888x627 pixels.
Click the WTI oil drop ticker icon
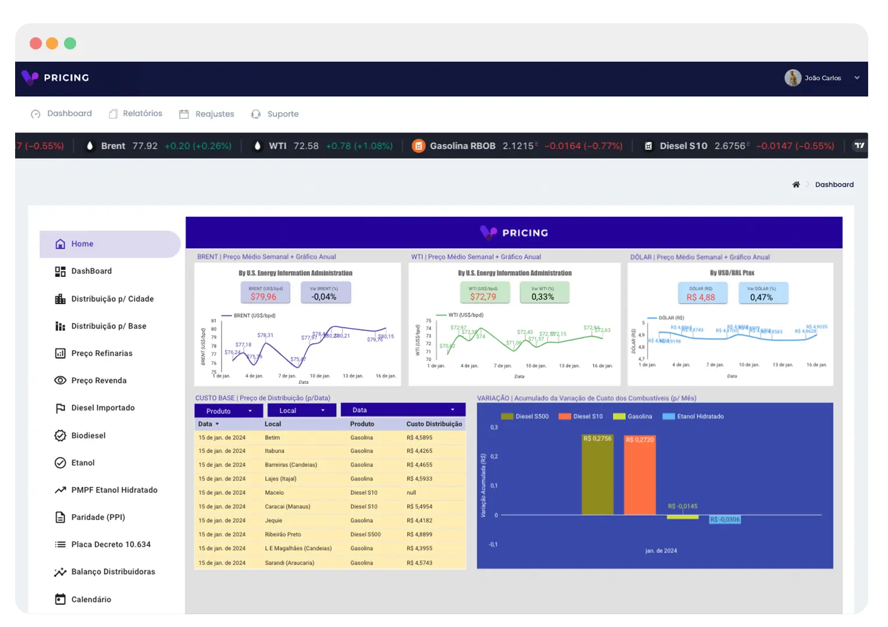[258, 146]
